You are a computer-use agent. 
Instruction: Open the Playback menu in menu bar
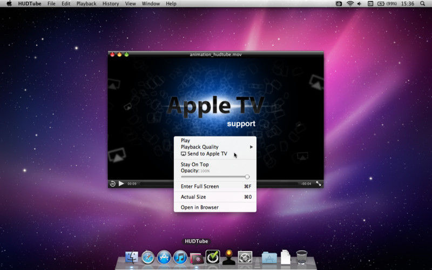[x=86, y=4]
